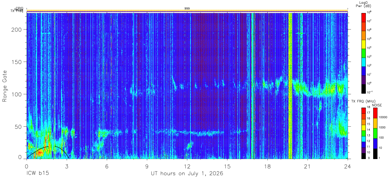The width and height of the screenshot is (391, 180).
Task: Click the 21 tick label on the UT hours axis
Action: [x=308, y=166]
